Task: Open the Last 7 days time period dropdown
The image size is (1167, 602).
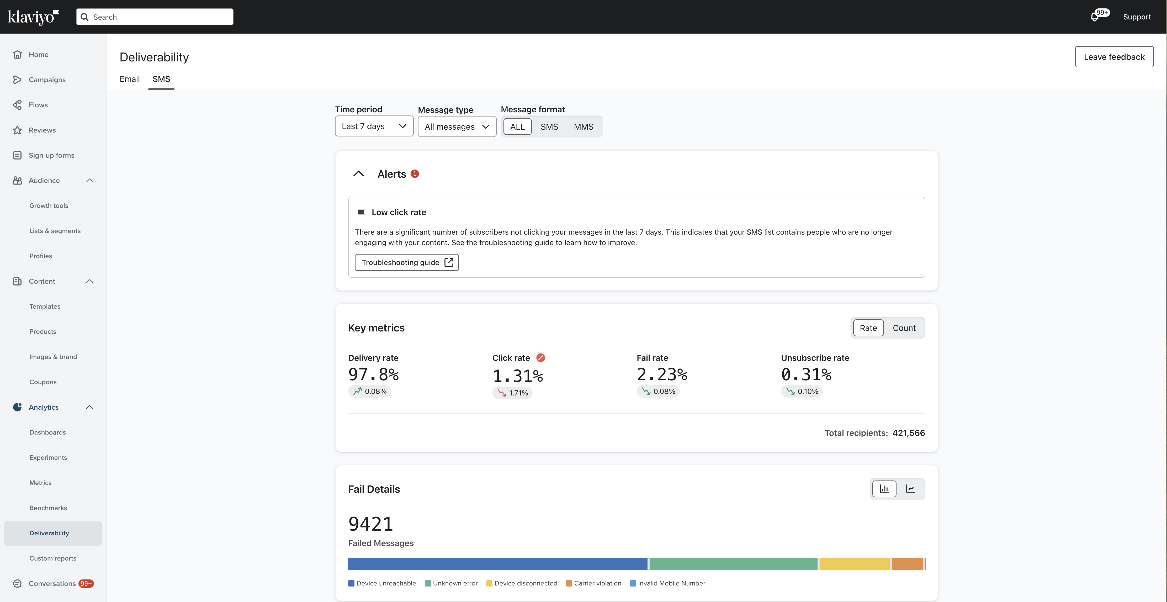Action: (x=373, y=126)
